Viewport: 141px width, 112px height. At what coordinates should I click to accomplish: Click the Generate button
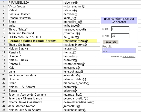click(110, 42)
